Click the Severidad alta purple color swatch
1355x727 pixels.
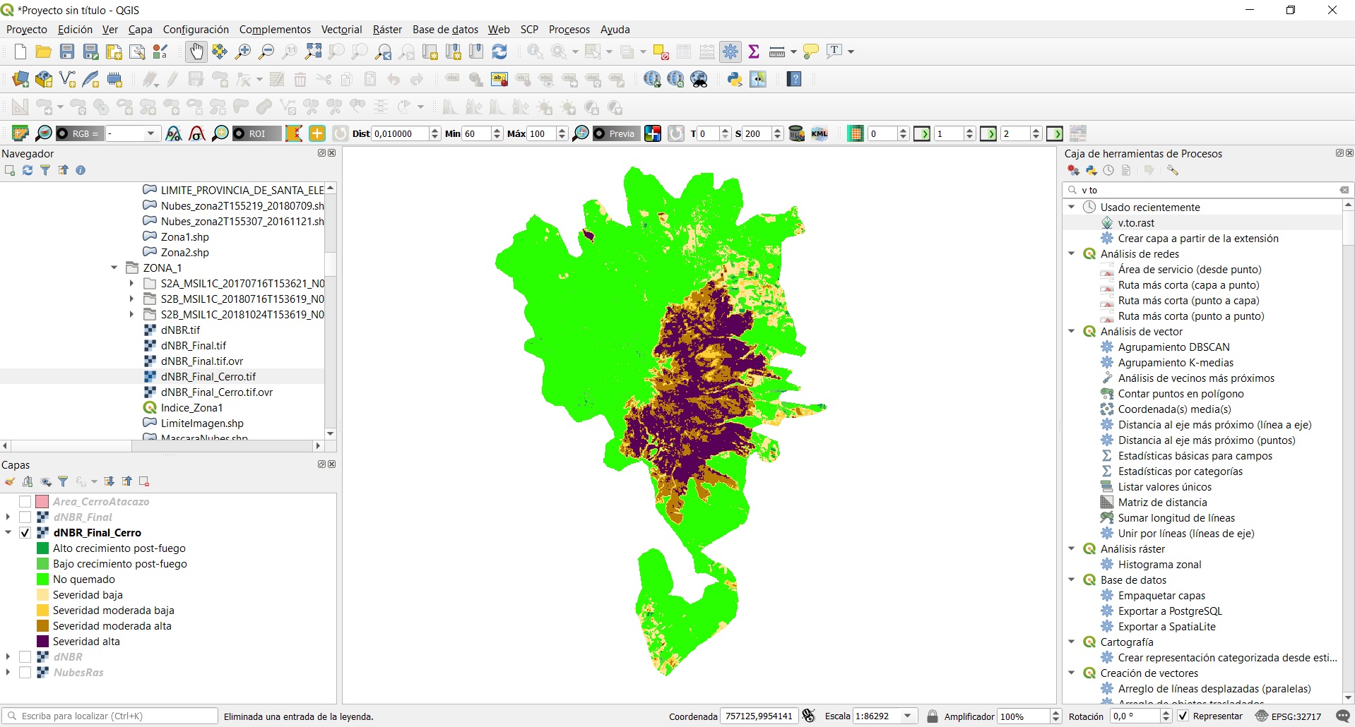point(42,642)
